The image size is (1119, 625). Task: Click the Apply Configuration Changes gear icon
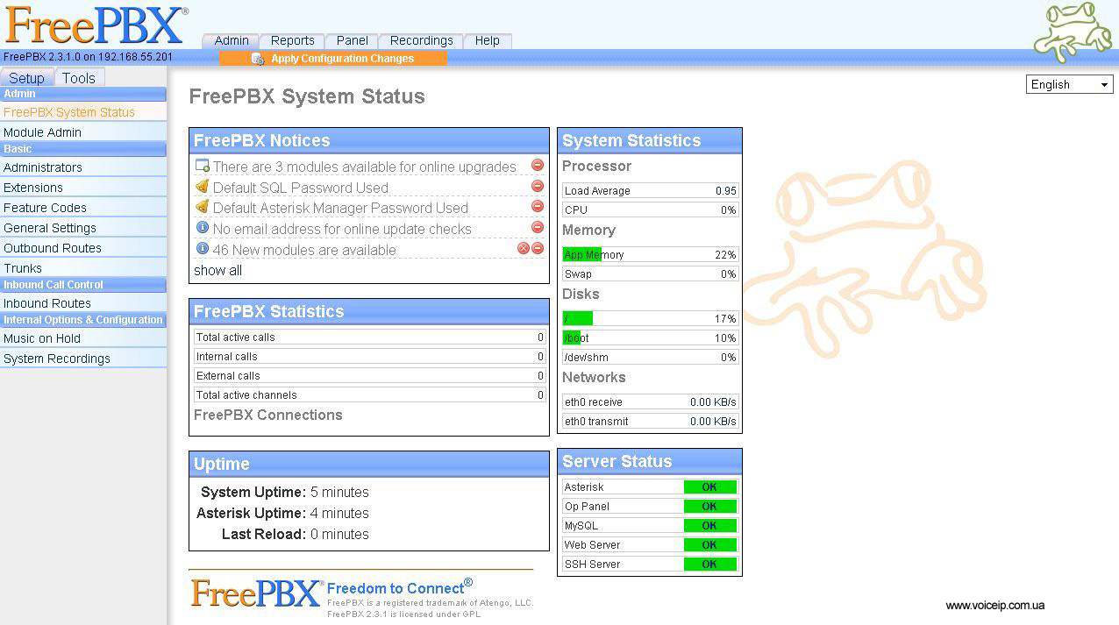(258, 59)
